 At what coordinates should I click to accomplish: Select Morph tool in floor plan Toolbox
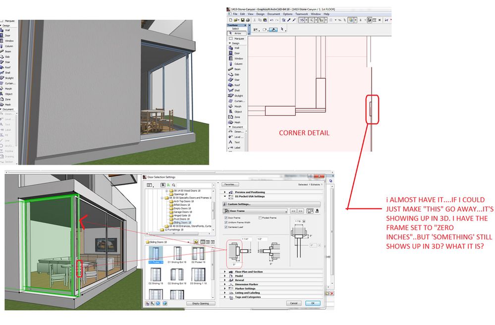[234, 107]
